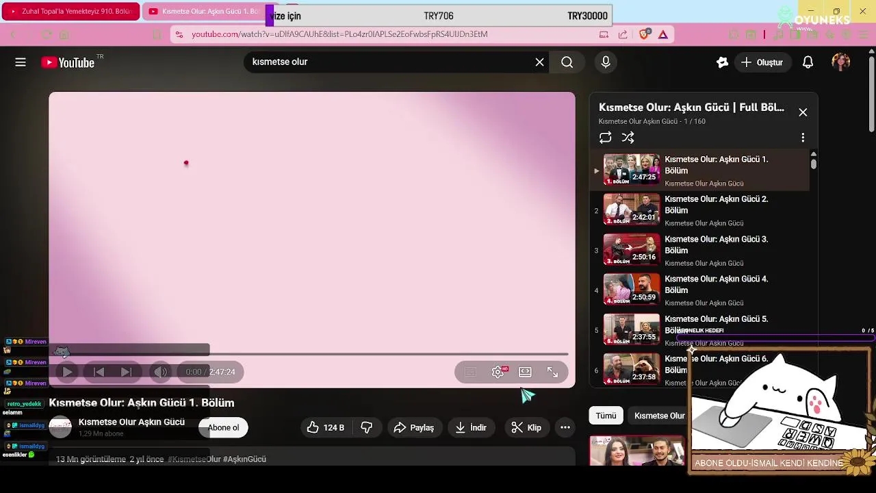
Task: Go back with browser back arrow
Action: 12,34
